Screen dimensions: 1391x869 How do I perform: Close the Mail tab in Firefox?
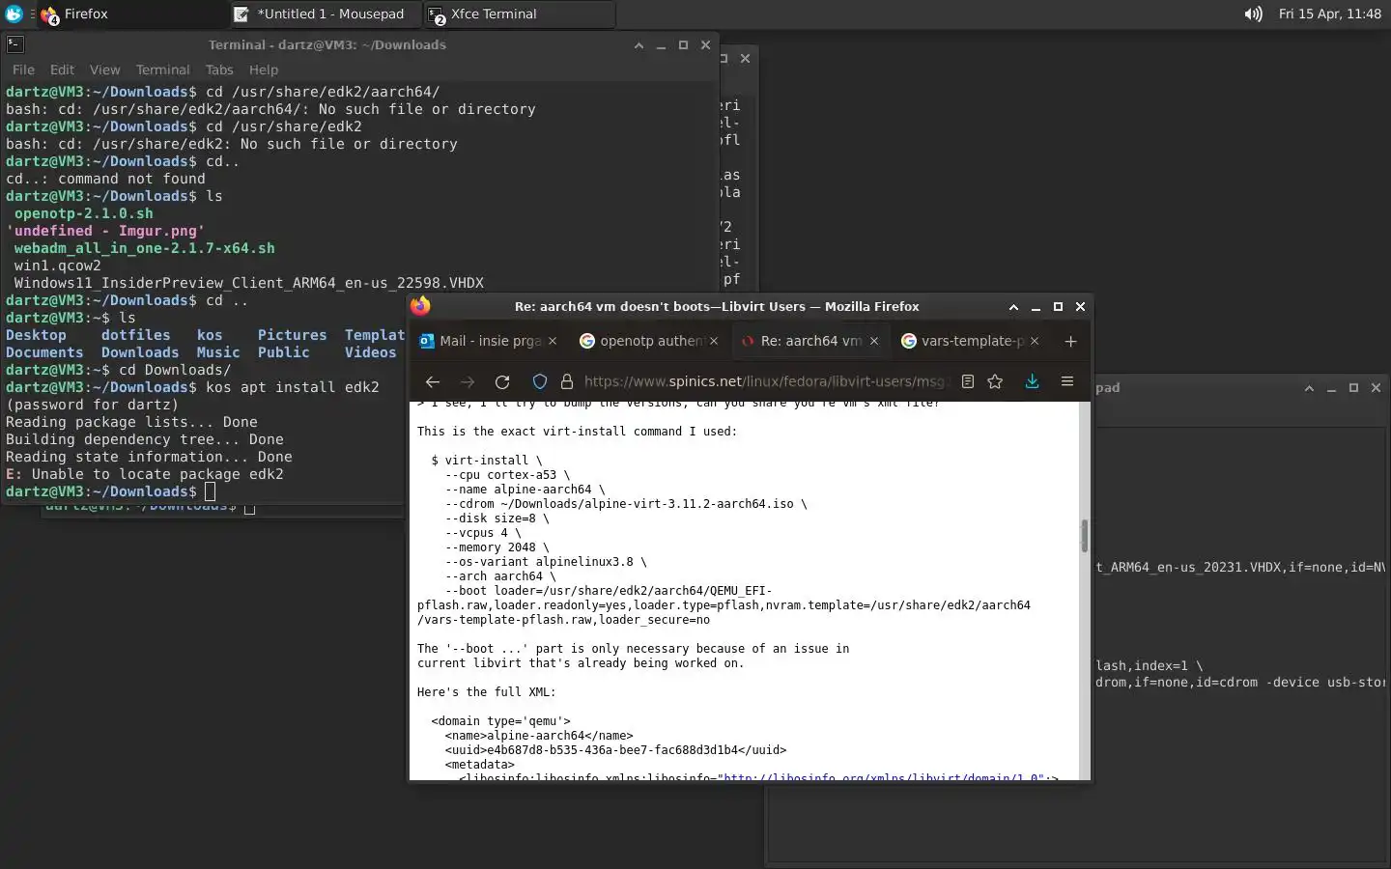tap(553, 341)
